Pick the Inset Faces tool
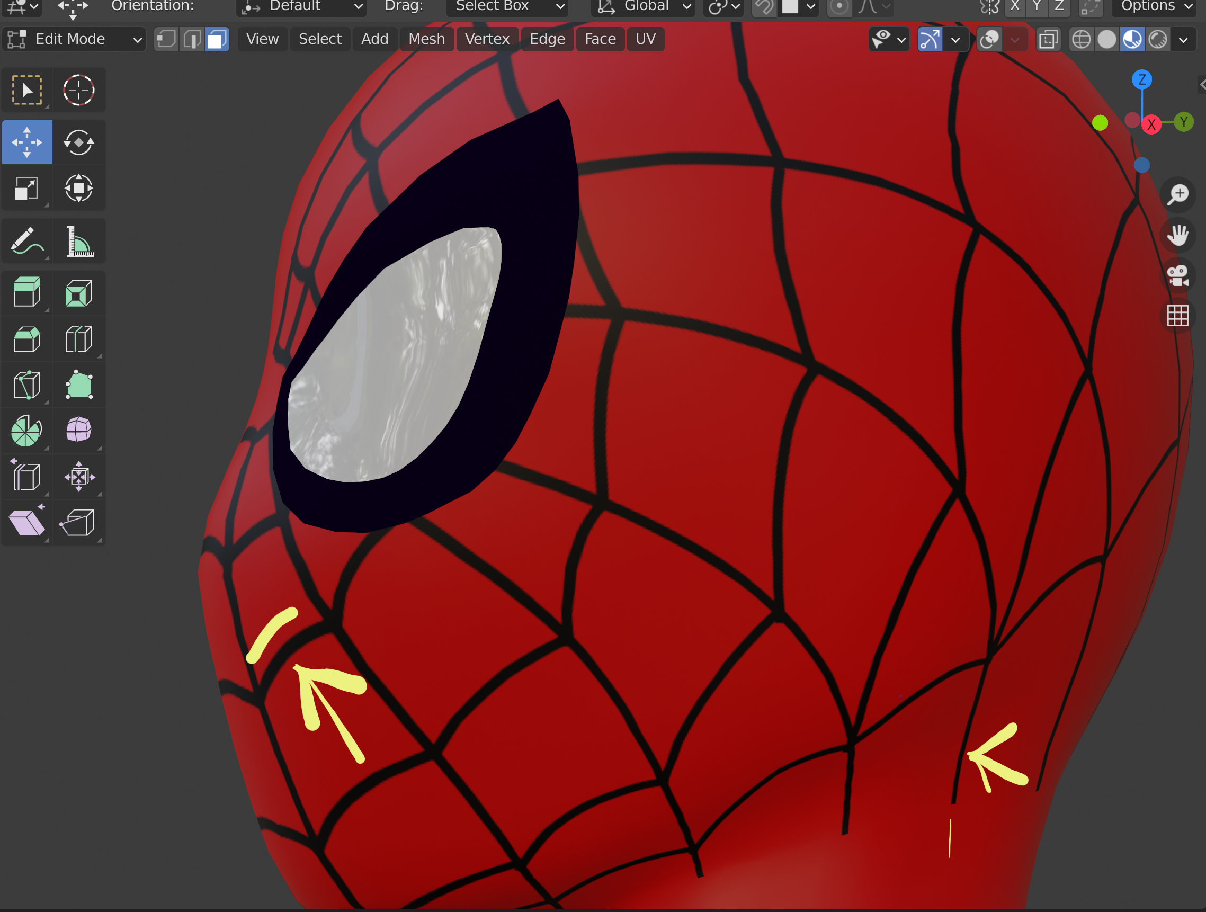The height and width of the screenshot is (912, 1206). (x=79, y=293)
